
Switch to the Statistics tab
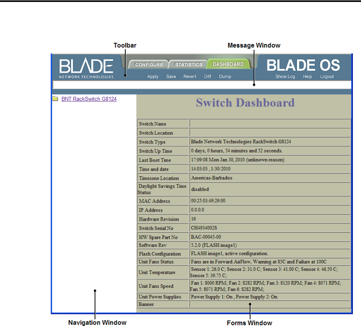[x=188, y=64]
